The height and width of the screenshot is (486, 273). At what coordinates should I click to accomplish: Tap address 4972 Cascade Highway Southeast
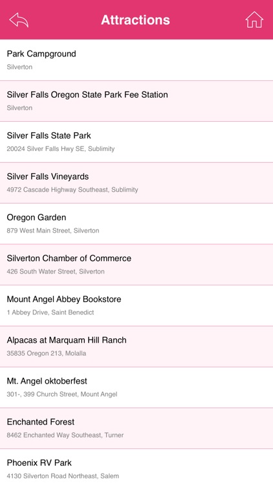(x=58, y=190)
